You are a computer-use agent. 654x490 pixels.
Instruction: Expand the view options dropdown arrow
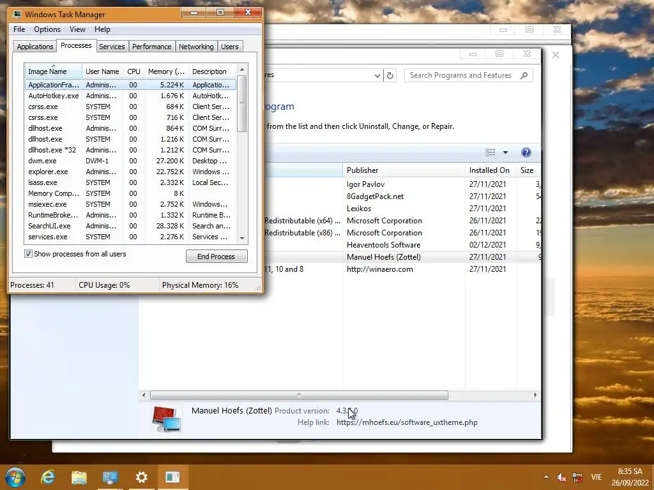click(506, 152)
